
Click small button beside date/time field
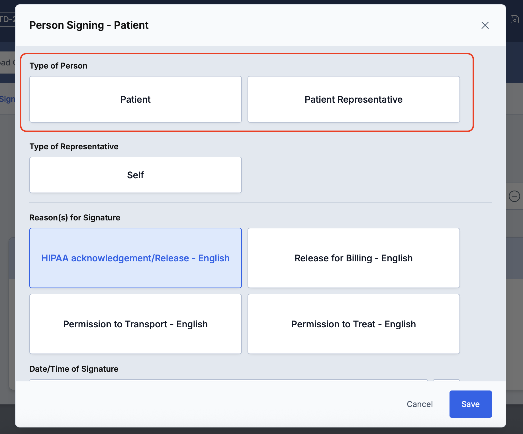click(446, 380)
